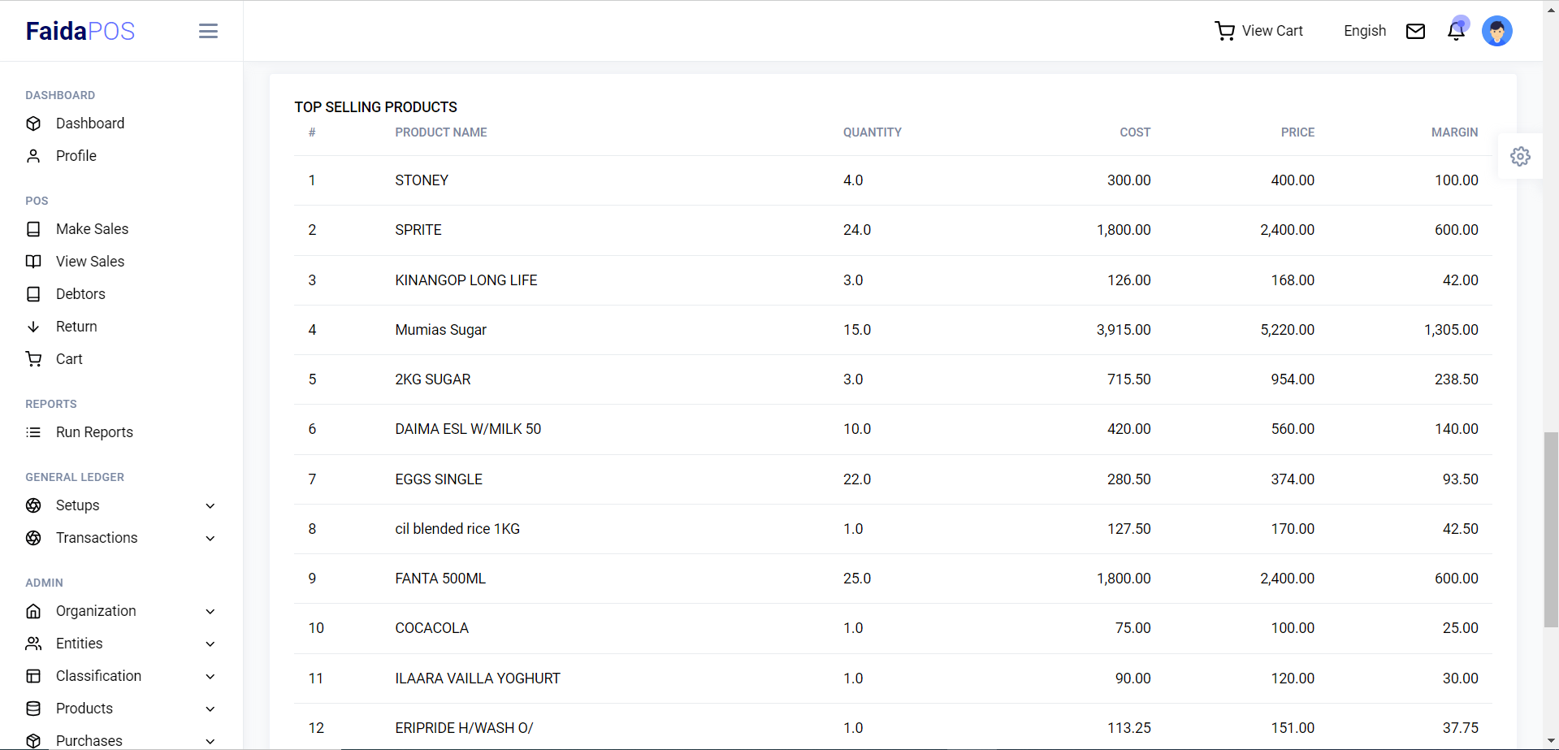Viewport: 1559px width, 750px height.
Task: Click the Debtors book icon
Action: tap(33, 294)
